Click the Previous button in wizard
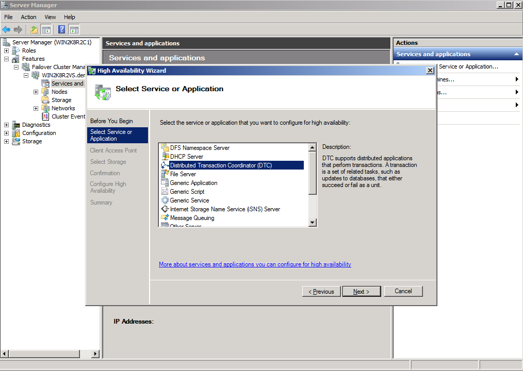 point(321,291)
